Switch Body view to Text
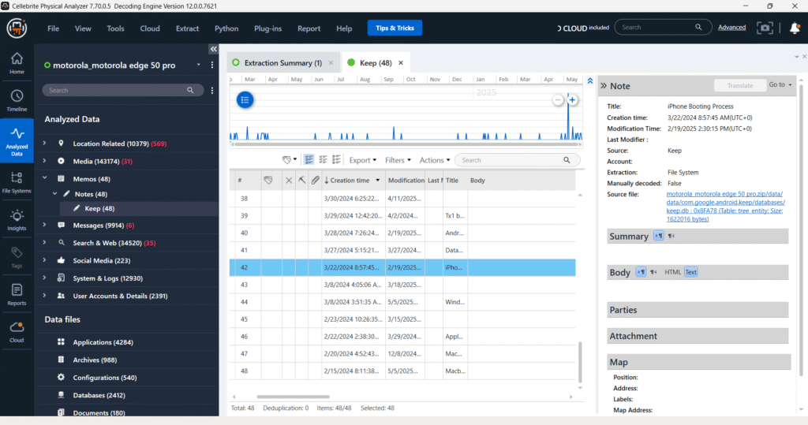Viewport: 808px width, 425px height. [690, 272]
